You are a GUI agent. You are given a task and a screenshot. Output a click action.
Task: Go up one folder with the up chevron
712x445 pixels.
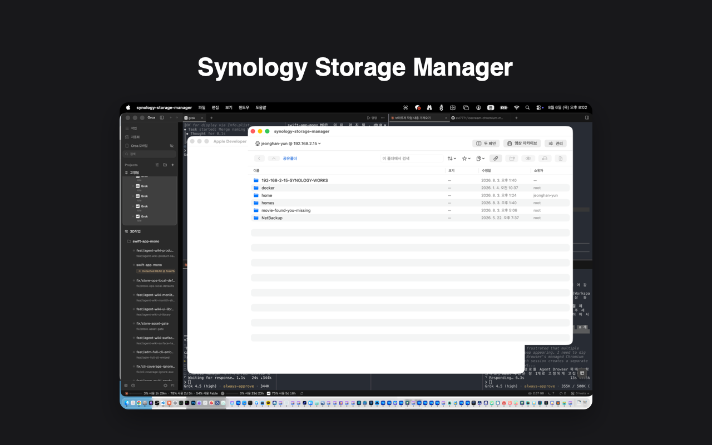pos(273,159)
